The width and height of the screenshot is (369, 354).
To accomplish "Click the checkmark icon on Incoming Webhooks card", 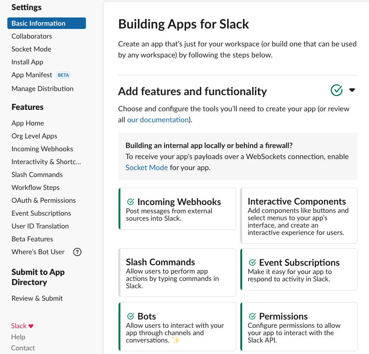I will [x=131, y=202].
